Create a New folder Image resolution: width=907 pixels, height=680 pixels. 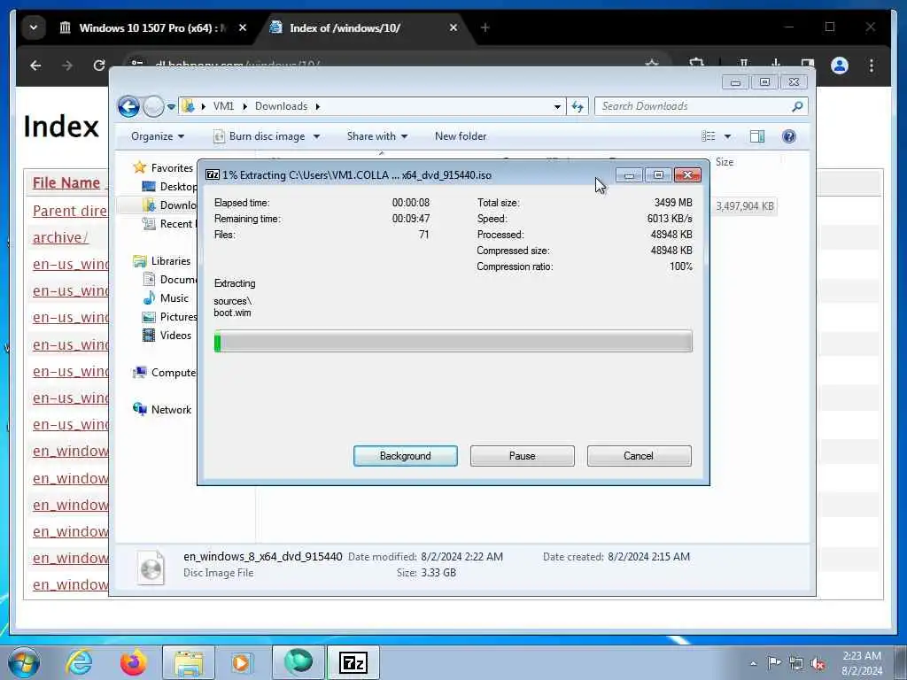(461, 136)
